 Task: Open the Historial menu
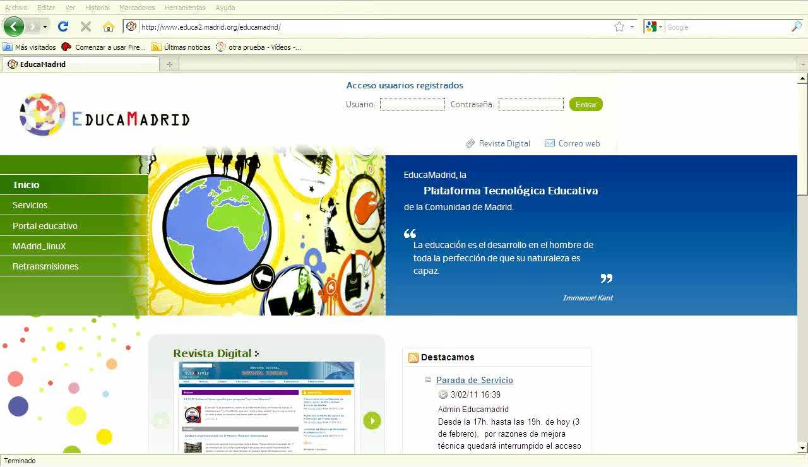pyautogui.click(x=97, y=8)
